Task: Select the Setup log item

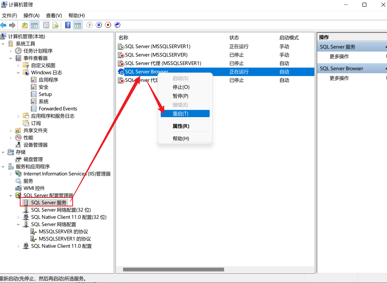Action: [45, 94]
